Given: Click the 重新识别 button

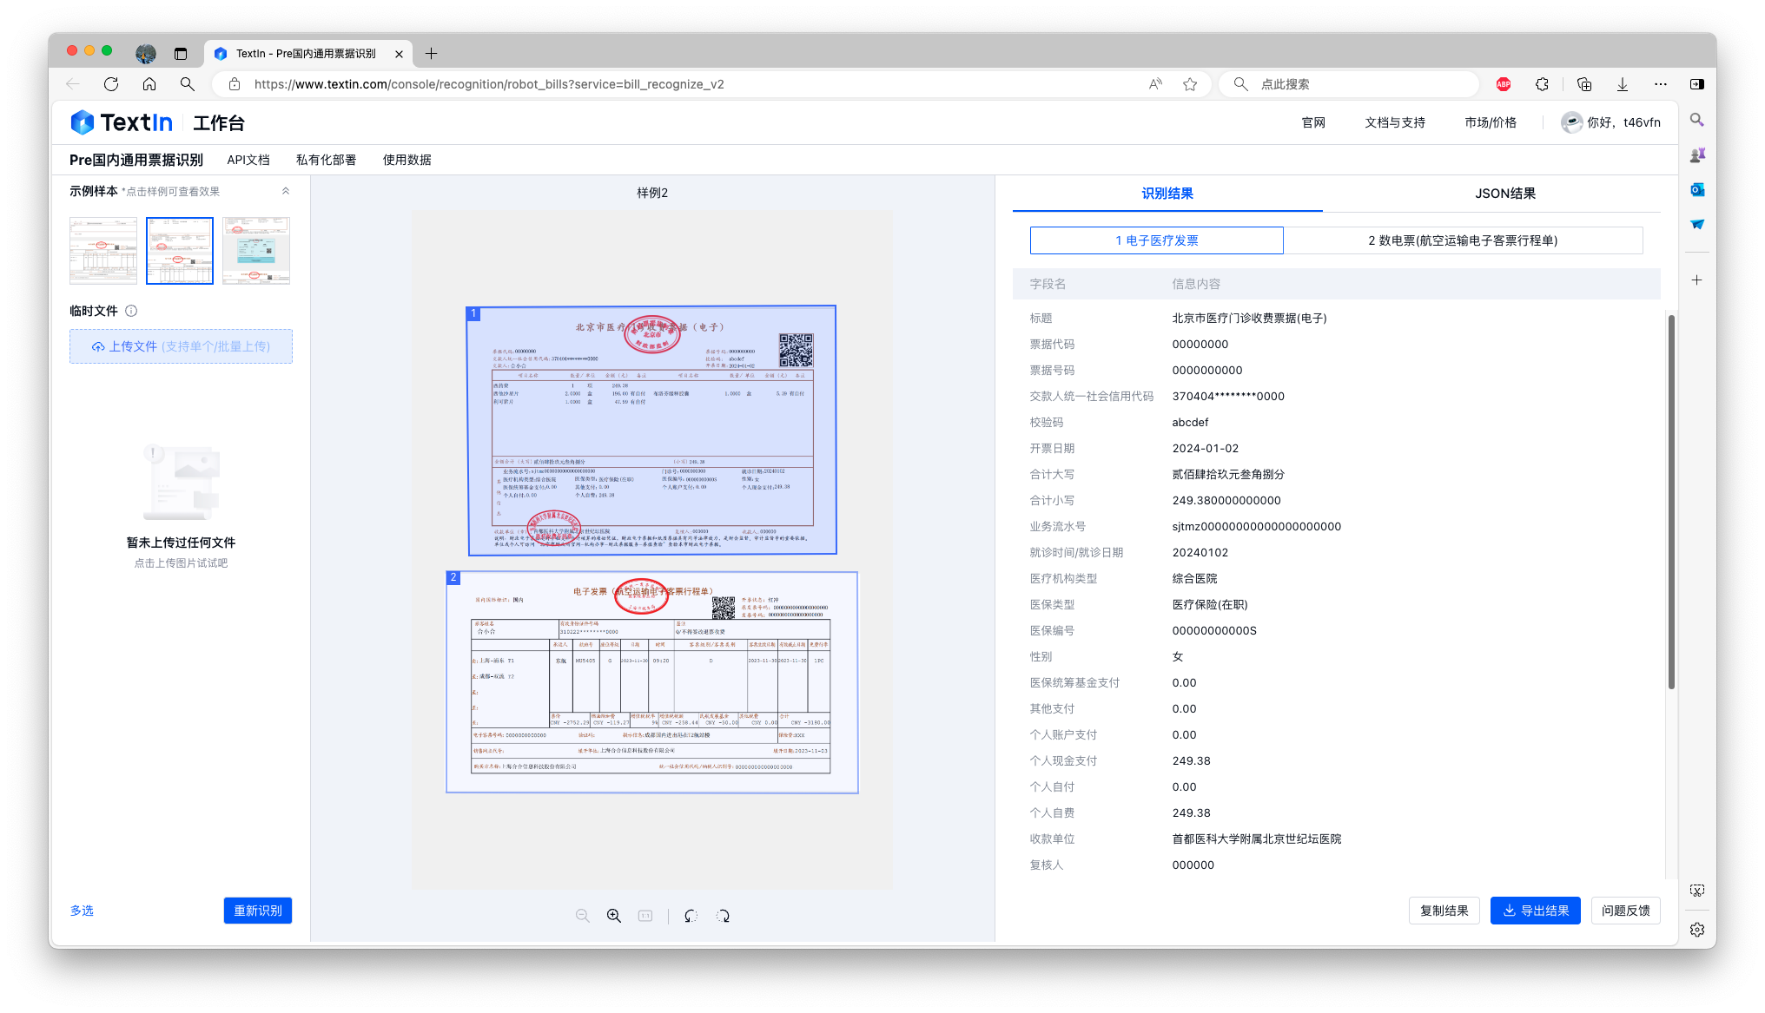Looking at the screenshot, I should (258, 911).
